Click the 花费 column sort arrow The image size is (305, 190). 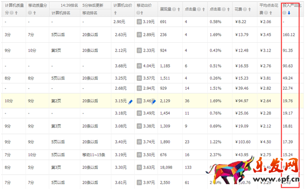click(249, 9)
